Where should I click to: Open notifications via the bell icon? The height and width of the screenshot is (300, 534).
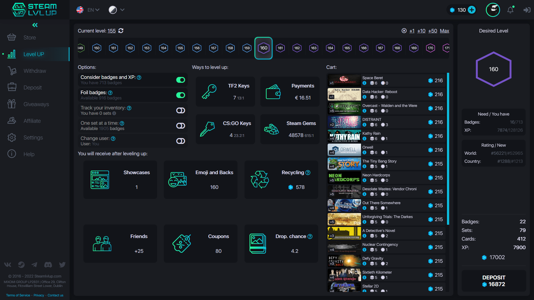click(511, 10)
